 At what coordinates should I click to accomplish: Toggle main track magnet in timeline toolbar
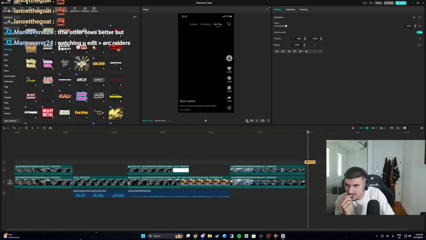click(361, 128)
